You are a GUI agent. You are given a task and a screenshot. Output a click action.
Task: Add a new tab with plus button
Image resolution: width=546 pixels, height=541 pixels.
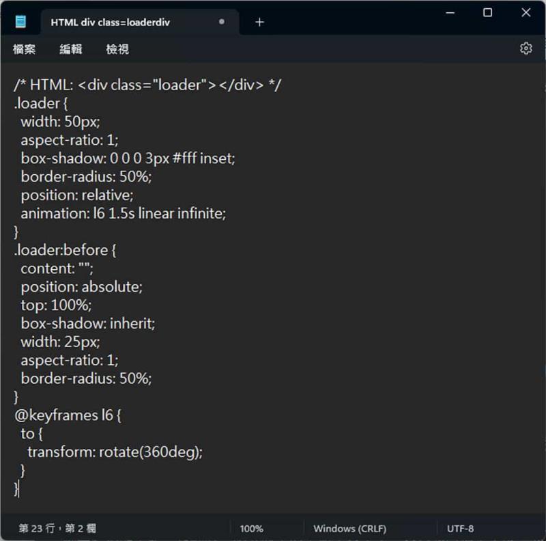[x=259, y=23]
